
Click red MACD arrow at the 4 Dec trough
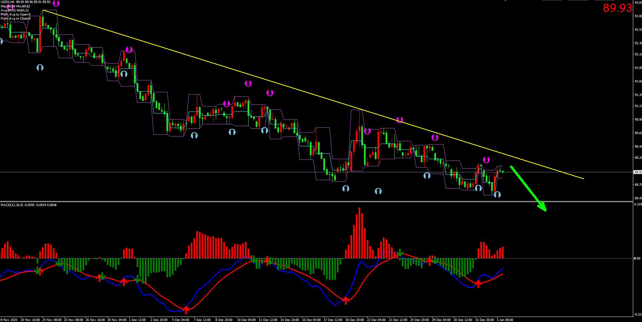(186, 309)
